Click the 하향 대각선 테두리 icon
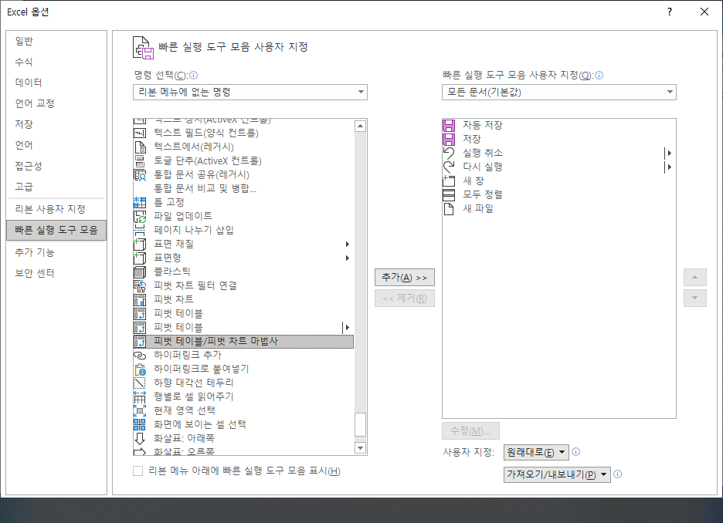The width and height of the screenshot is (723, 523). coord(140,383)
